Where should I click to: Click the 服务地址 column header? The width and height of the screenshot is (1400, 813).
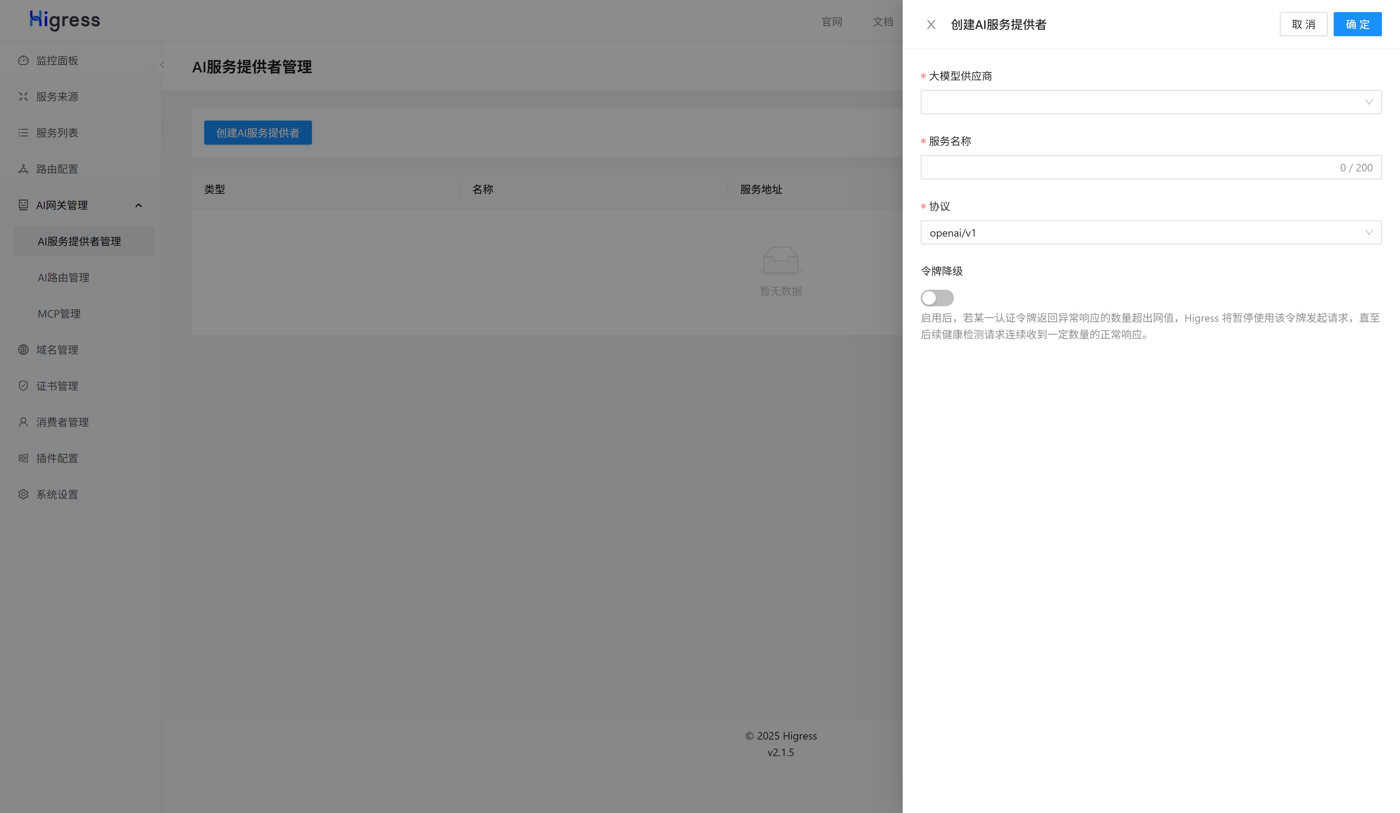(761, 189)
